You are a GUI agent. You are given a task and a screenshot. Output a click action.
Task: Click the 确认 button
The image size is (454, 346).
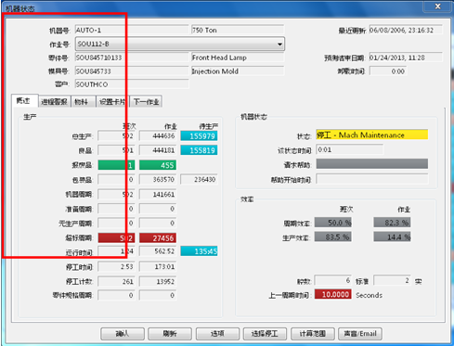[123, 334]
